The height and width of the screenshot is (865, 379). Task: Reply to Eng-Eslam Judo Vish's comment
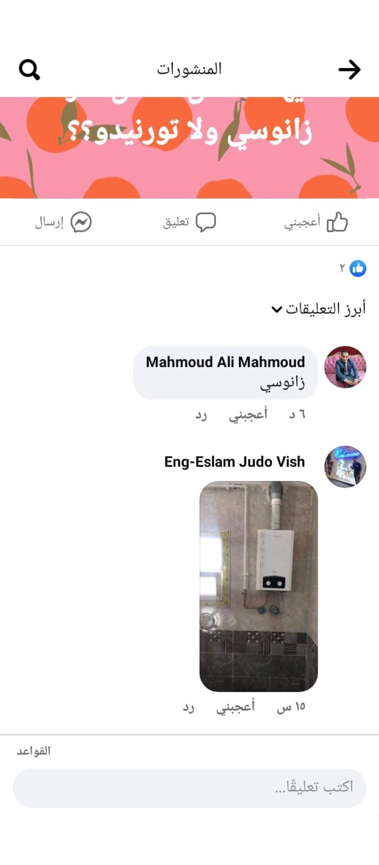point(188,707)
